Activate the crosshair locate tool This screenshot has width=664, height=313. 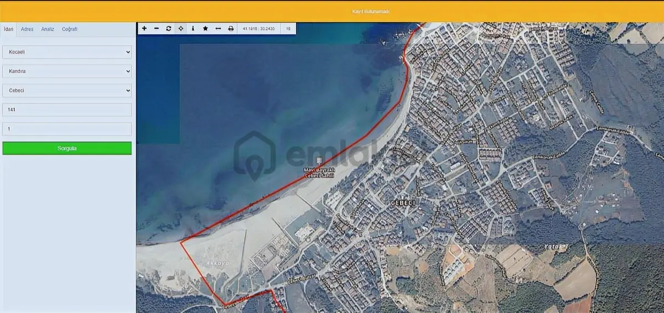[x=181, y=28]
